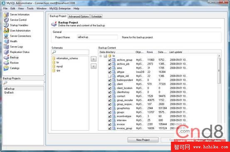The image size is (230, 152).
Task: Uncheck the clienthistory table checkbox
Action: coord(109,92)
